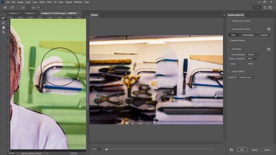
Task: Open the brush Size dropdown arrow
Action: [43, 8]
